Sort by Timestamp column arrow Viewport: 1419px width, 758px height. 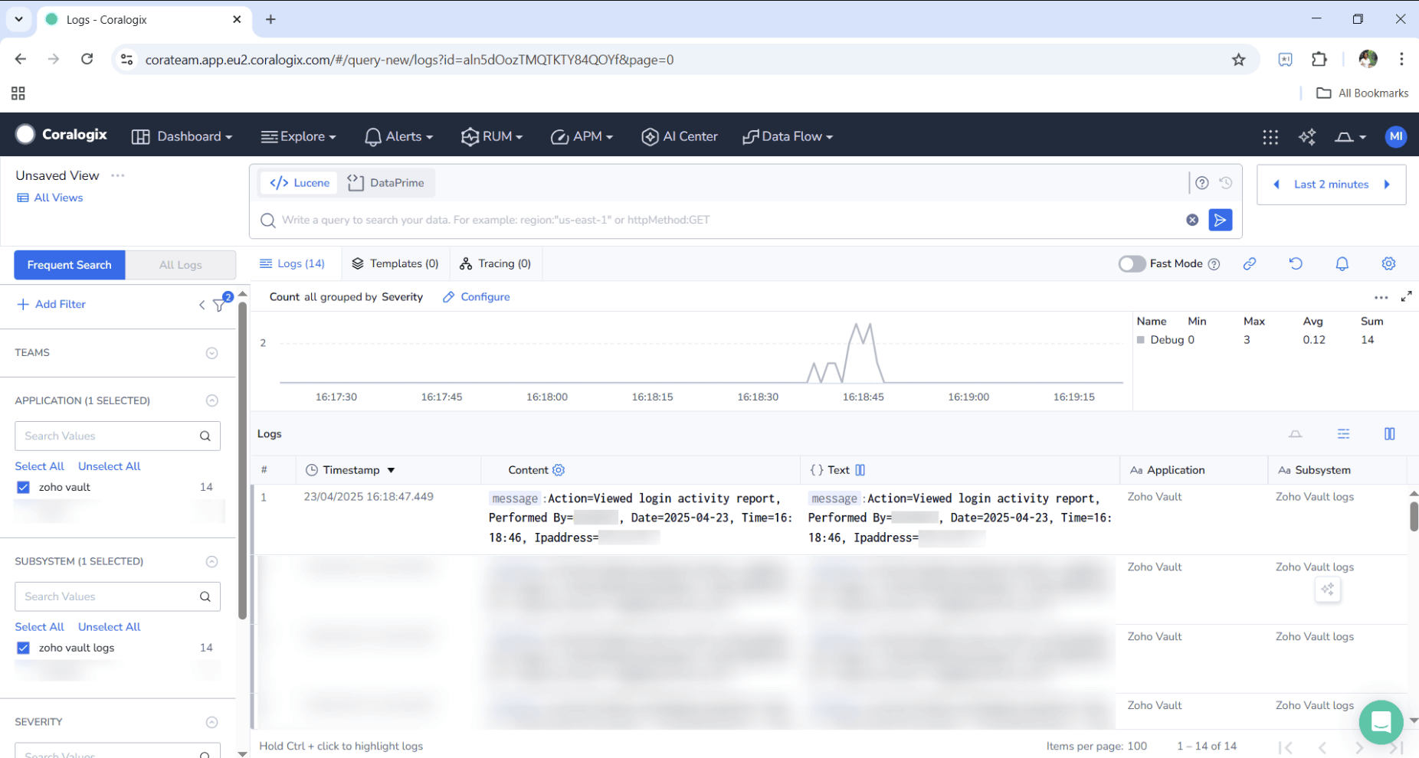pos(391,470)
